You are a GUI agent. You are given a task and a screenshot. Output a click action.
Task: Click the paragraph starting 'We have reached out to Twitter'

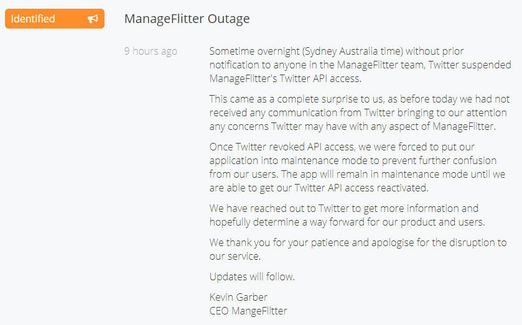click(x=347, y=215)
